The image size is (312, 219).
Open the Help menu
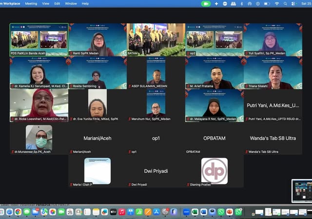85,3
